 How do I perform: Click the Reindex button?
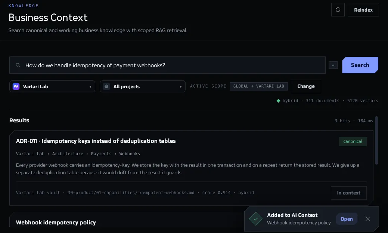click(363, 10)
